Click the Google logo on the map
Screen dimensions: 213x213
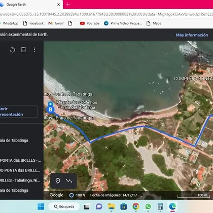(56, 195)
